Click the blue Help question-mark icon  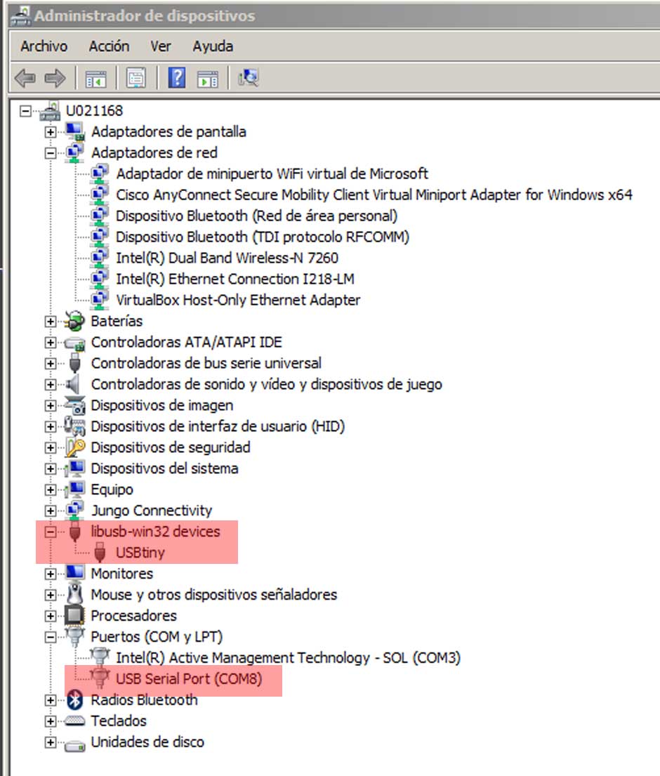pyautogui.click(x=177, y=78)
